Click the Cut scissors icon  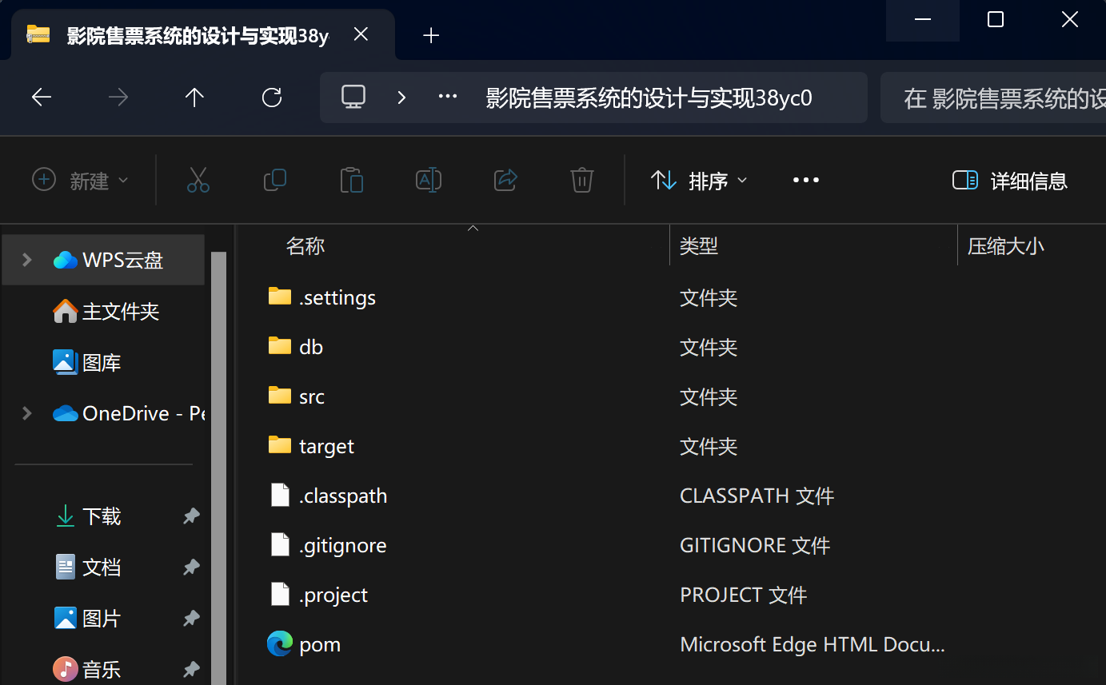click(198, 180)
